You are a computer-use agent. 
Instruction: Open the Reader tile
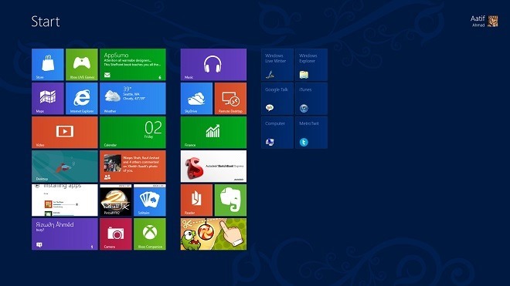tap(196, 200)
